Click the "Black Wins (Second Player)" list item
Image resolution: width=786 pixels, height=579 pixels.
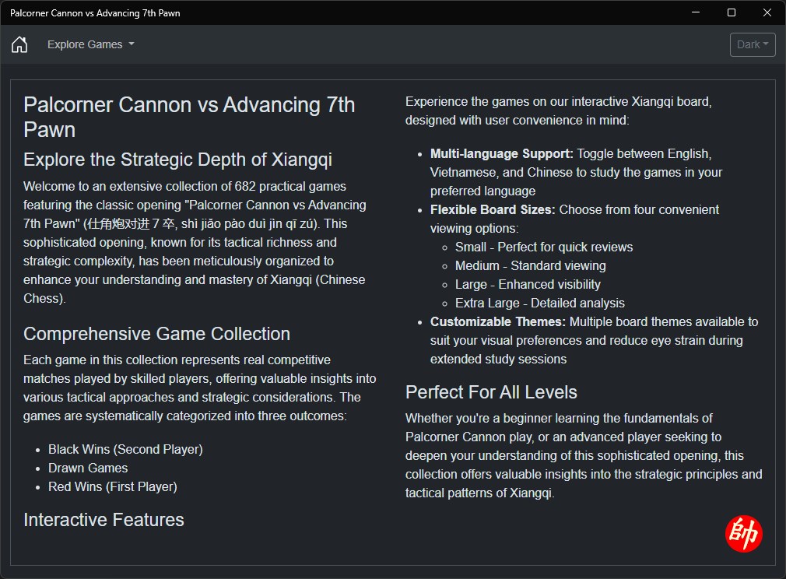(125, 449)
